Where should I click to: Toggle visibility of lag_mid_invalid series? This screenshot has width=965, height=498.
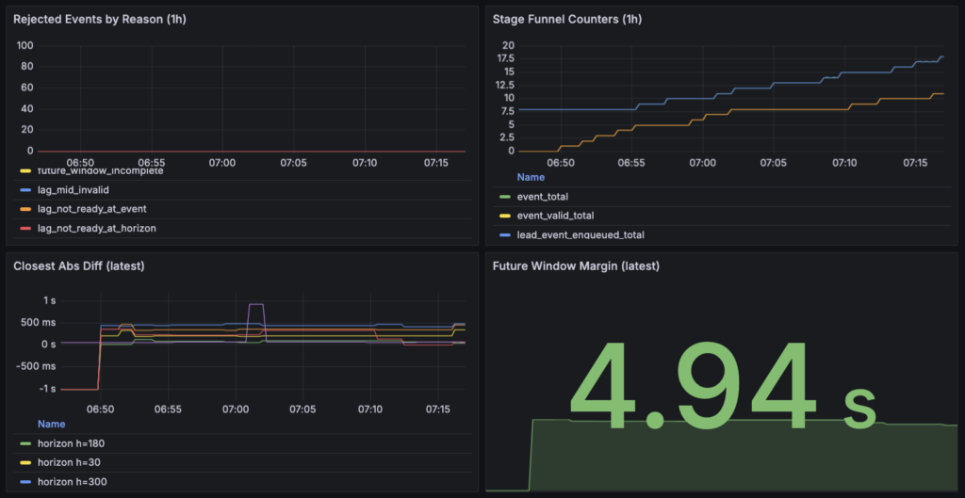tap(74, 190)
